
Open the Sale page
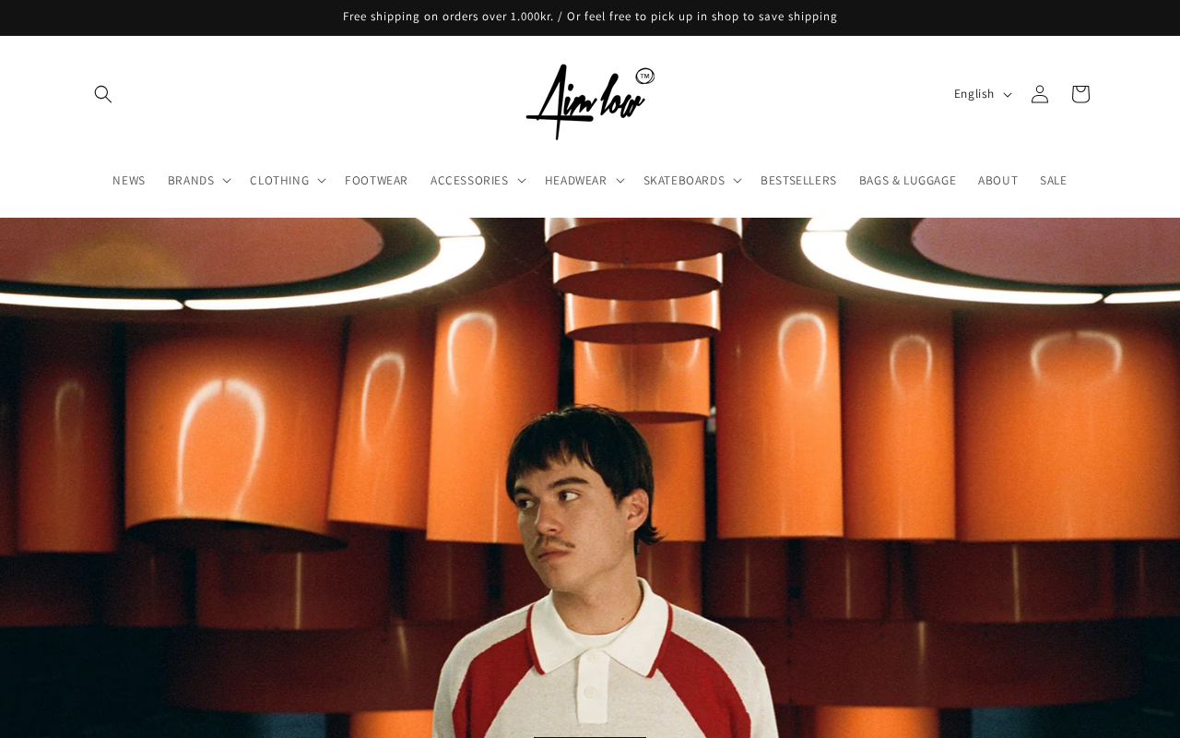click(x=1053, y=181)
